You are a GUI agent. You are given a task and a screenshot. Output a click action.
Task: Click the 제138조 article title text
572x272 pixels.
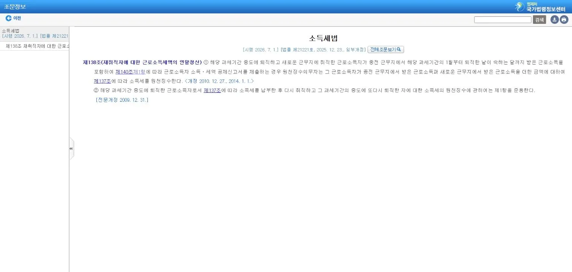[142, 62]
